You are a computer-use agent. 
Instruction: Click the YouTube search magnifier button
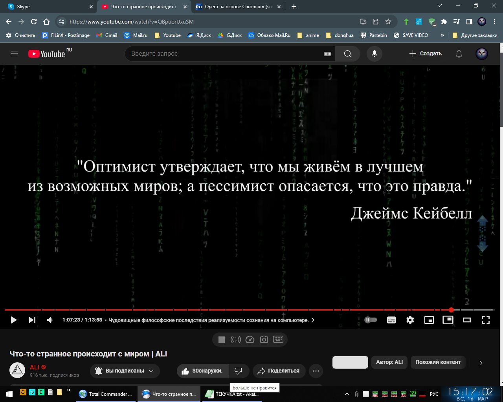click(348, 54)
